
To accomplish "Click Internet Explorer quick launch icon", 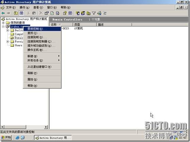I will pos(17,137).
